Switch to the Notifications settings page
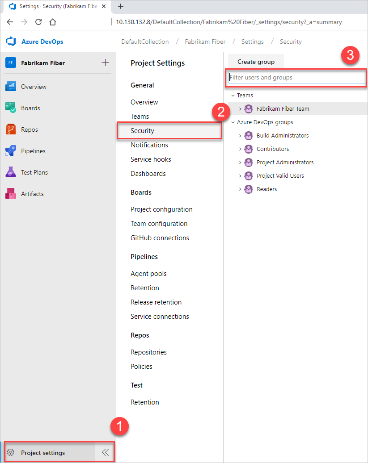Screen dimensions: 368x463 149,145
